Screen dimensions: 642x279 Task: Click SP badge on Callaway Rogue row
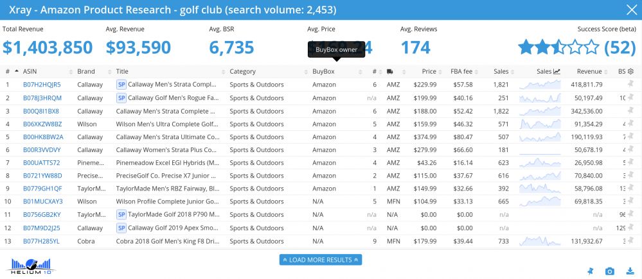(121, 97)
